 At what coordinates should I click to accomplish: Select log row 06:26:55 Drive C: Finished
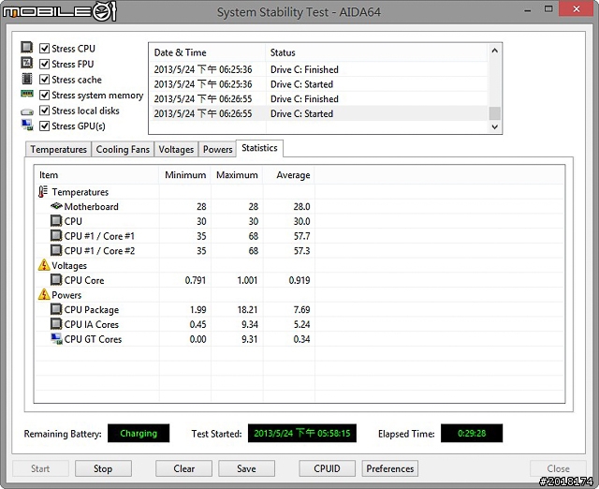(319, 99)
